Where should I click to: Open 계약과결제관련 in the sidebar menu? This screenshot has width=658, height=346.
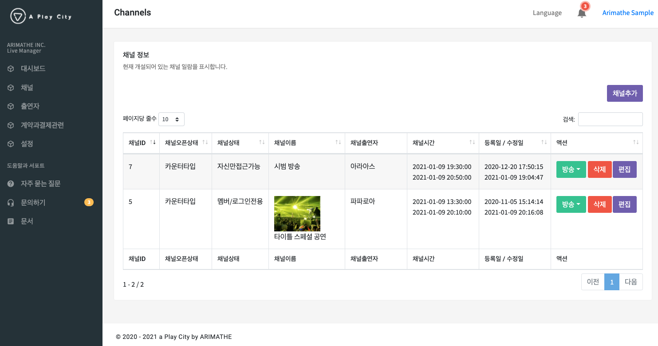pos(42,125)
